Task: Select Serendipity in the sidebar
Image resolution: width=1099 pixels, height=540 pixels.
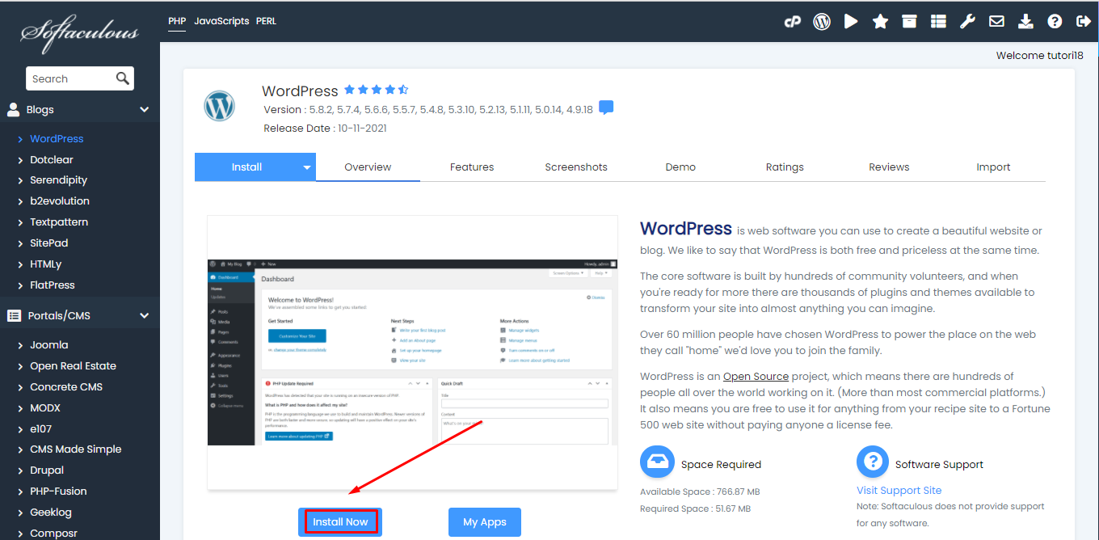Action: pyautogui.click(x=58, y=180)
